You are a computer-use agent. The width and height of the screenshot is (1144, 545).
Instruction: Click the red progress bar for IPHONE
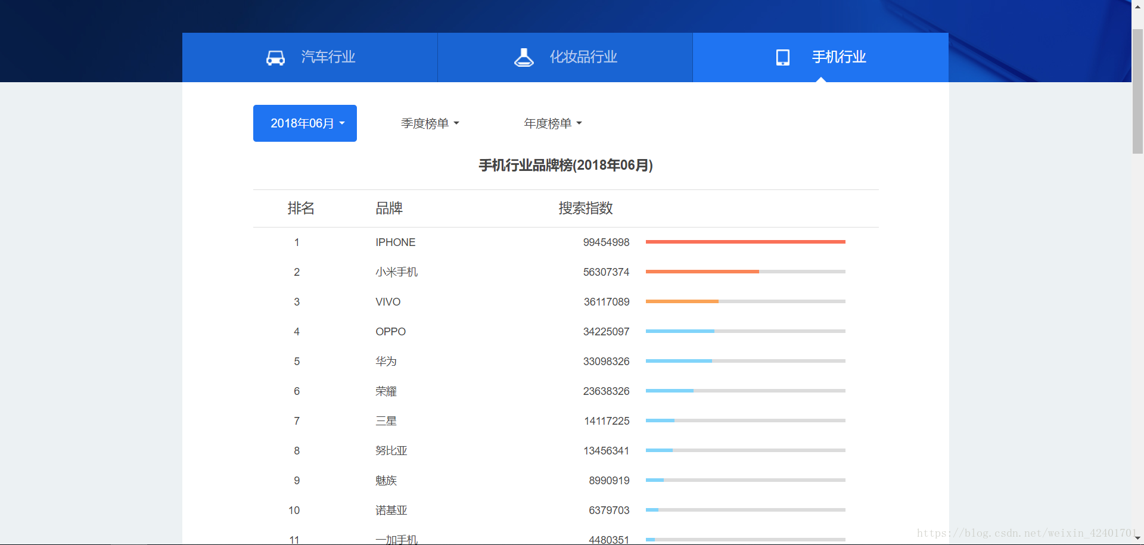[745, 242]
